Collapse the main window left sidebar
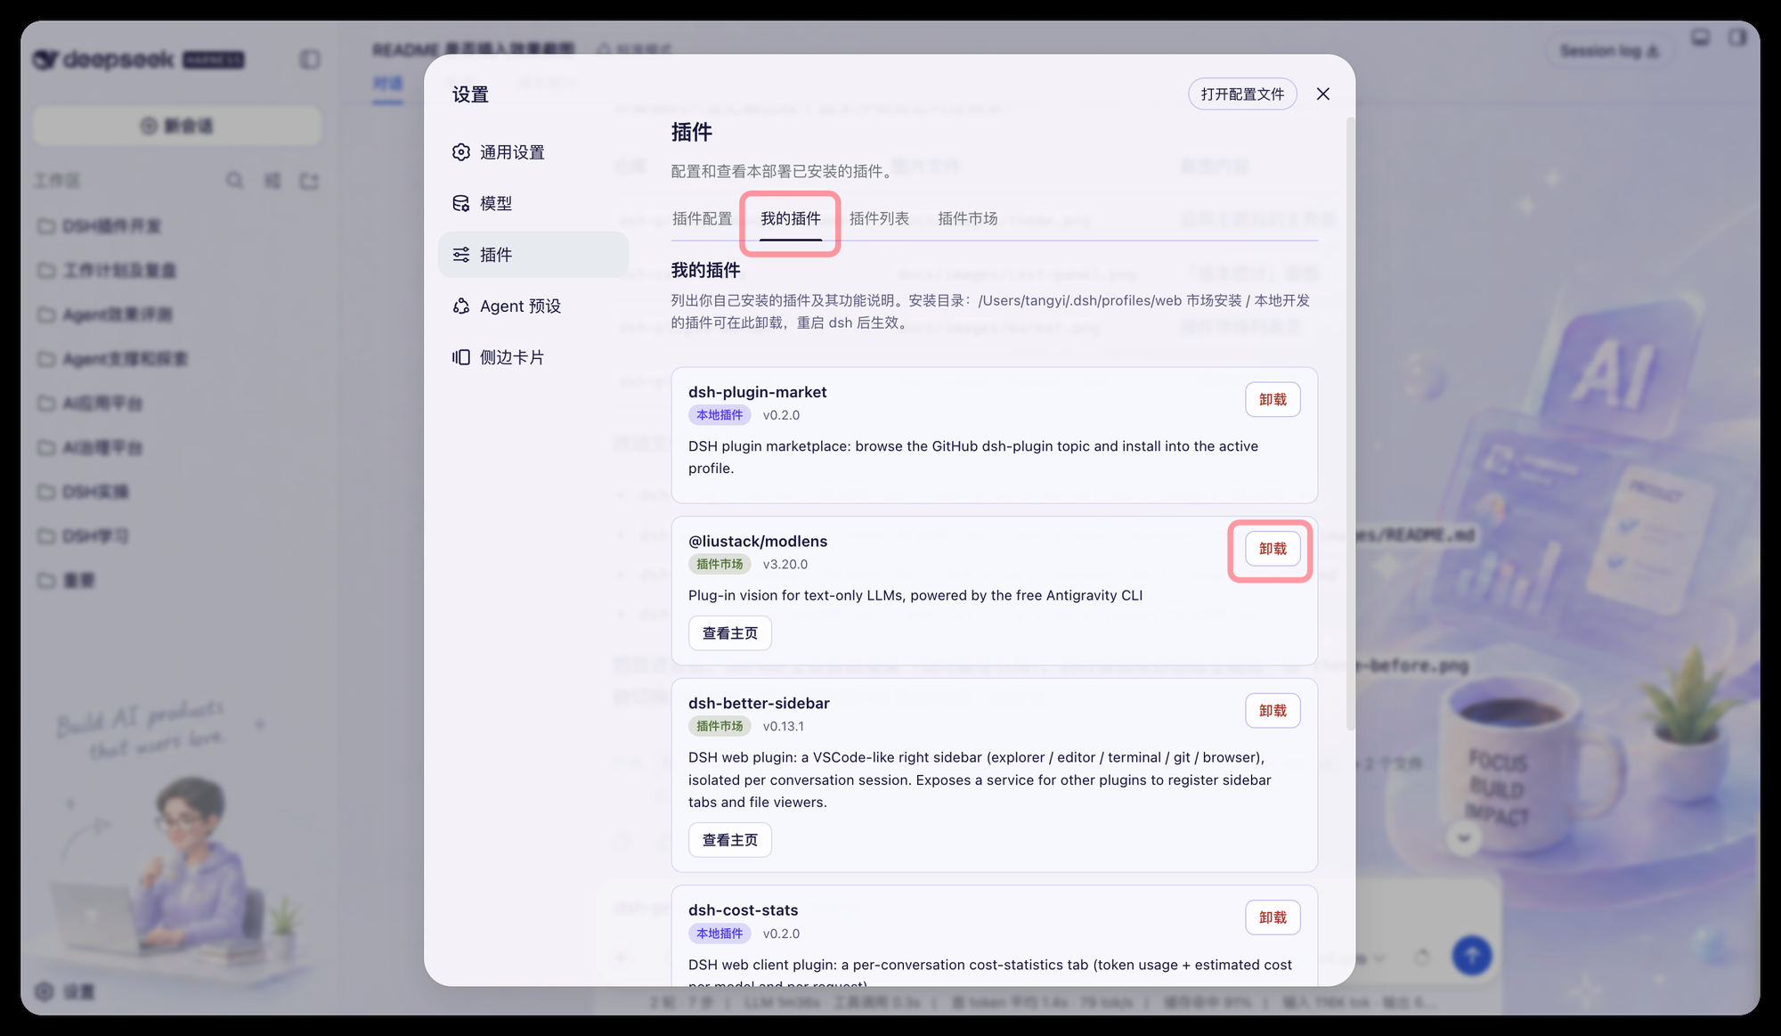The height and width of the screenshot is (1036, 1781). click(309, 60)
